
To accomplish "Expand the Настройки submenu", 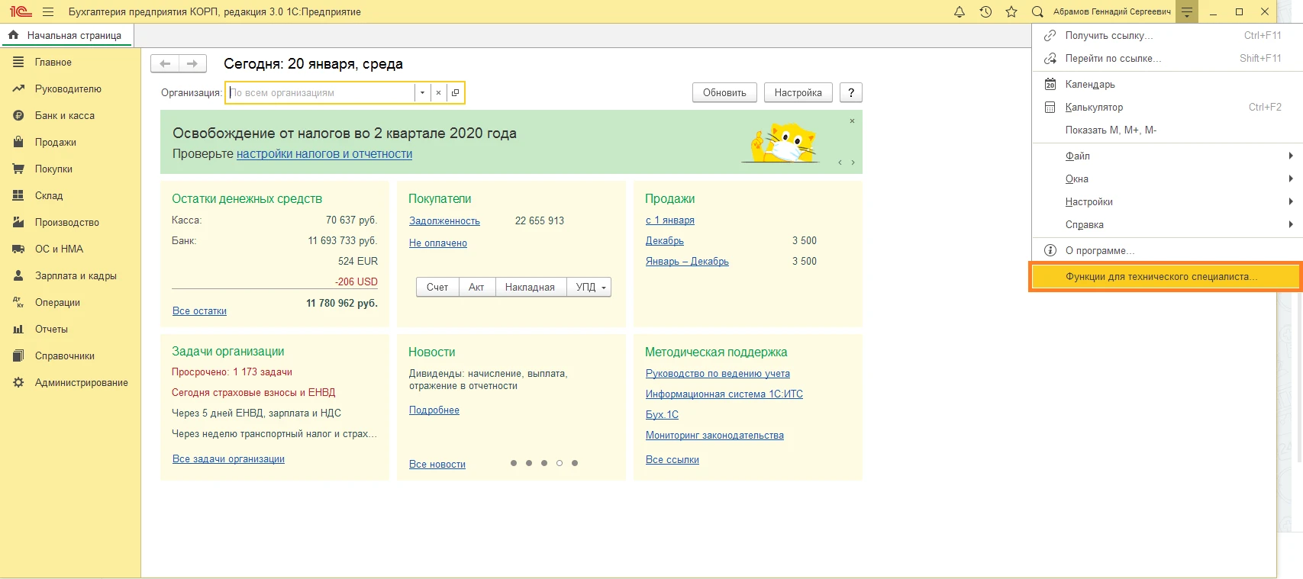I will coord(1168,201).
